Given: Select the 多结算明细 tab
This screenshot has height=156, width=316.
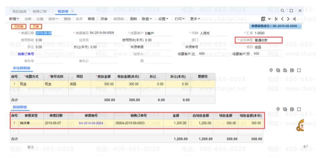Looking at the screenshot, I should (22, 68).
